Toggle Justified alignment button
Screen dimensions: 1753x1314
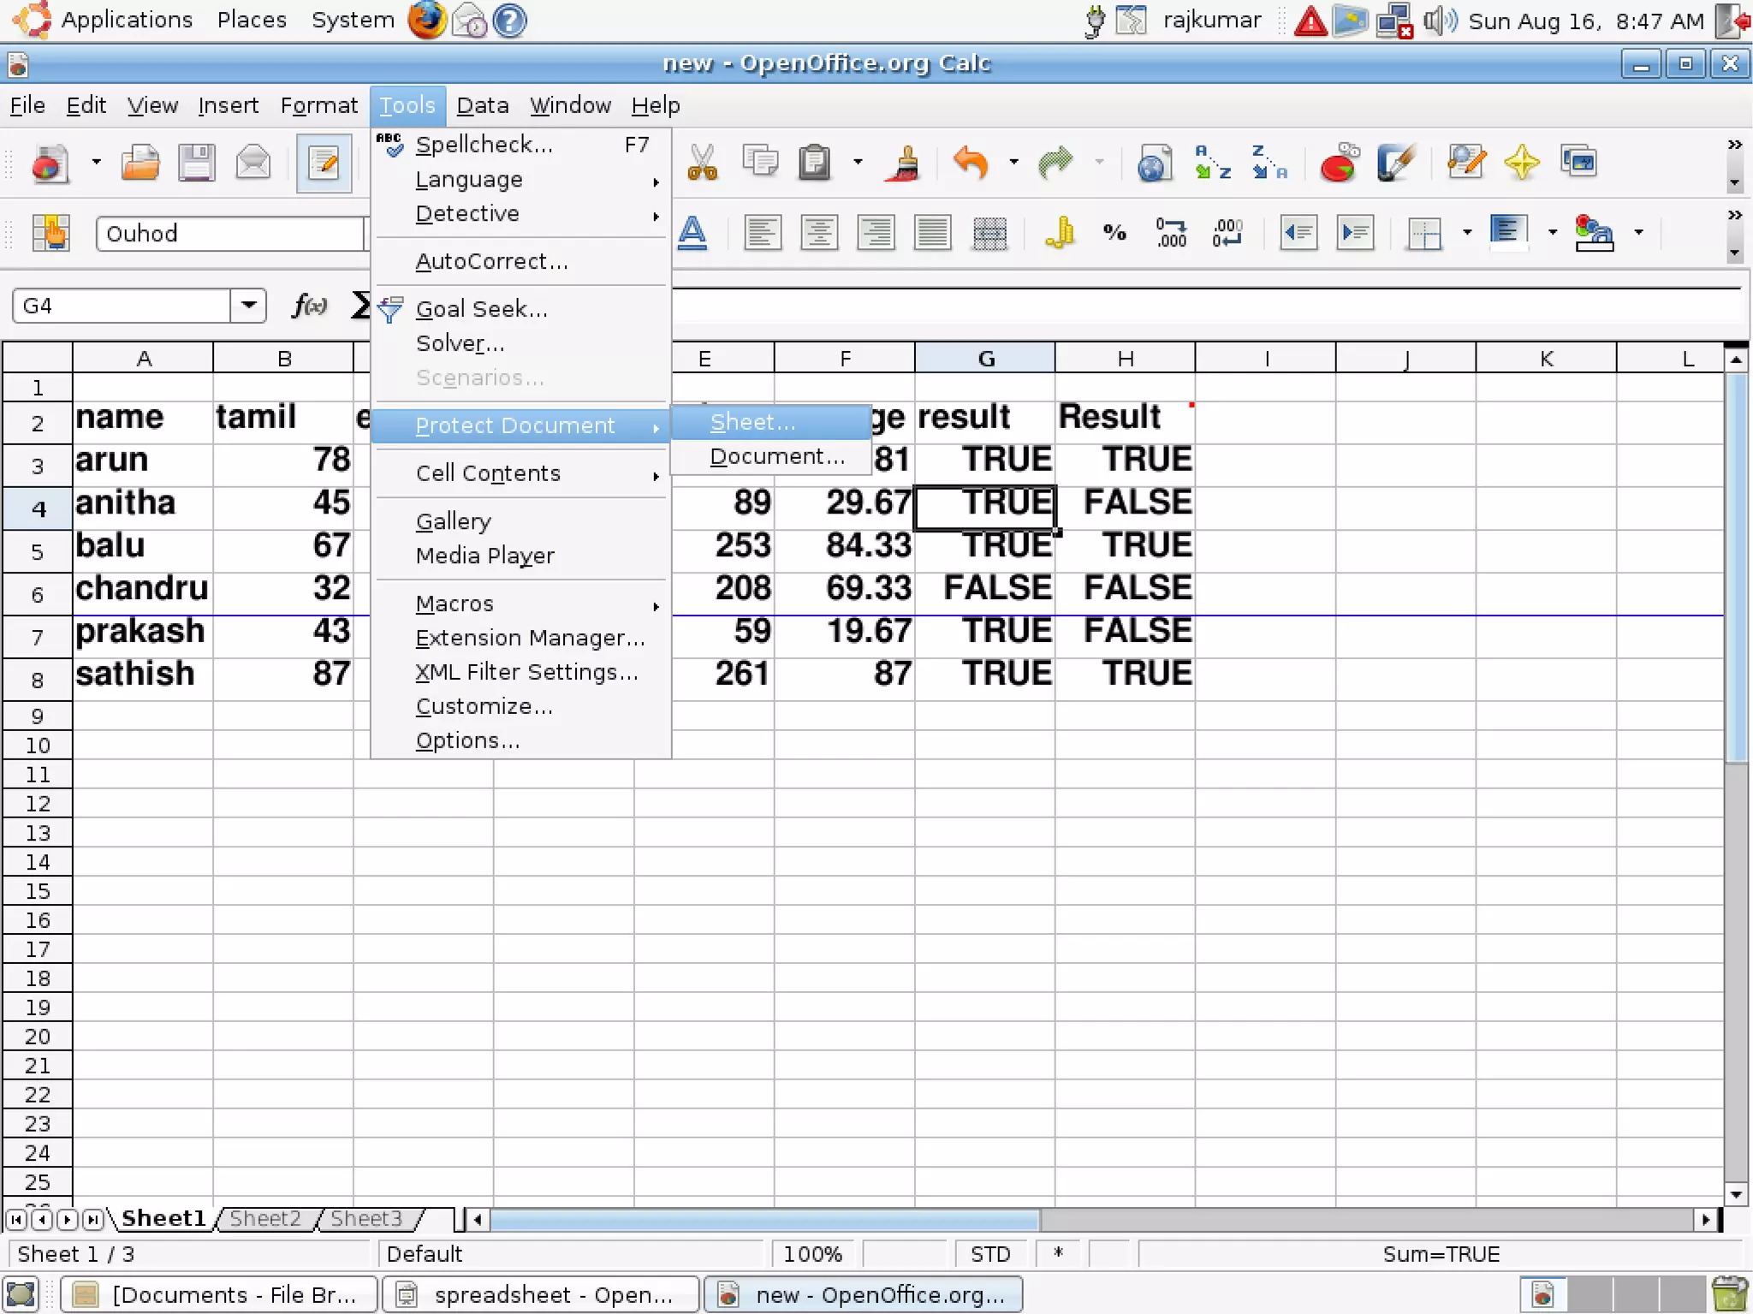pyautogui.click(x=932, y=233)
